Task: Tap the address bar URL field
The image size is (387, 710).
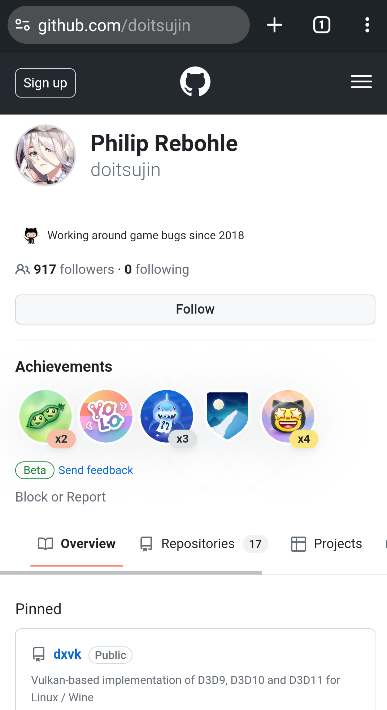Action: tap(137, 25)
